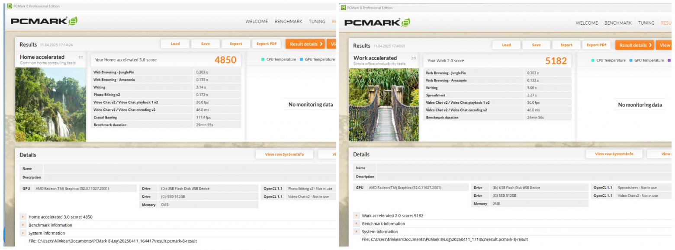Image resolution: width=675 pixels, height=250 pixels.
Task: Click the PCMARK 8 logo in left window
Action: pyautogui.click(x=44, y=21)
